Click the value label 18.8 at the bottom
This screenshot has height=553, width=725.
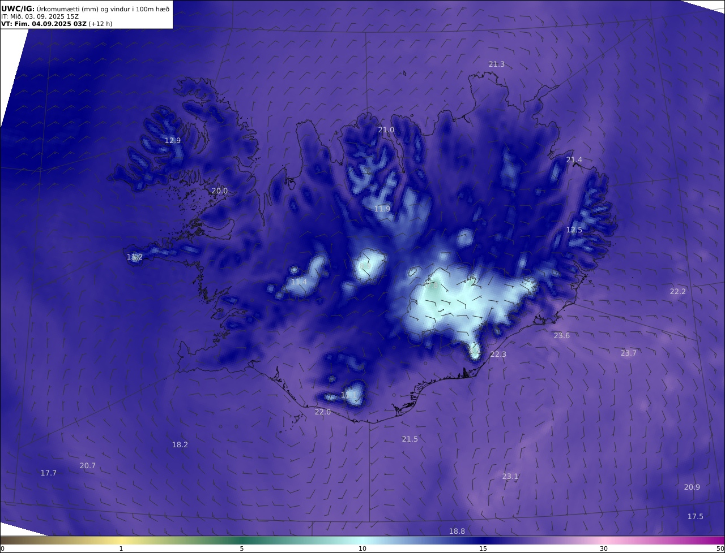pyautogui.click(x=457, y=532)
